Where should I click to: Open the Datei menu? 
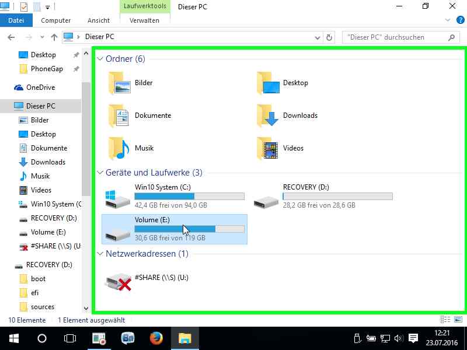tap(16, 20)
